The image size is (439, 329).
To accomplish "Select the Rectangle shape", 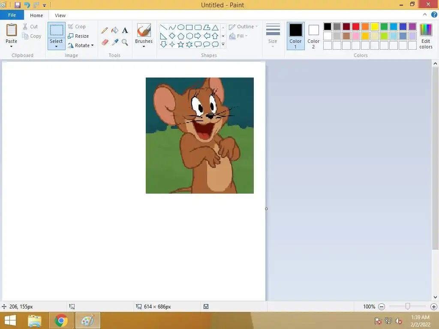I will tap(189, 27).
